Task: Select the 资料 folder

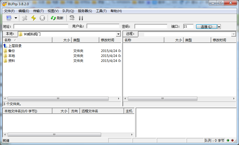Action: point(9,61)
